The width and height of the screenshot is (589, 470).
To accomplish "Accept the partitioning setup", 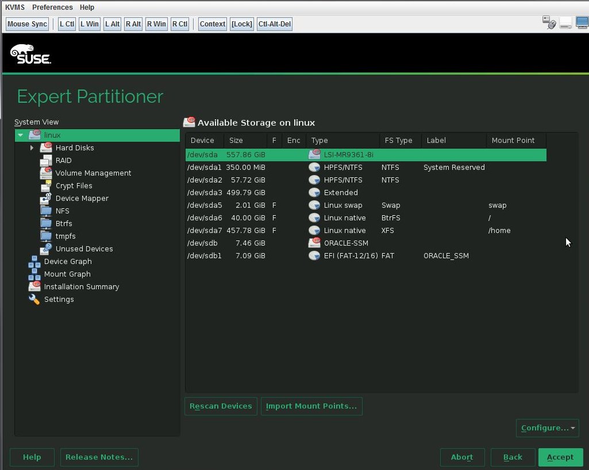I will click(x=560, y=457).
